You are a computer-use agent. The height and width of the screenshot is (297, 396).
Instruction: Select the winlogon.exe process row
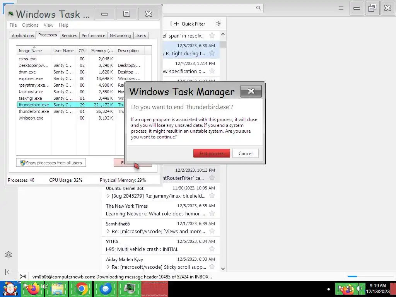point(71,118)
